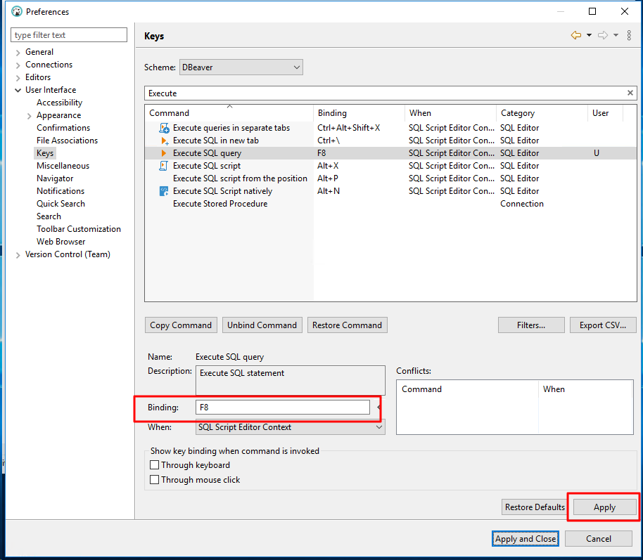Open the Quick Search preferences page
The width and height of the screenshot is (643, 560).
(60, 203)
